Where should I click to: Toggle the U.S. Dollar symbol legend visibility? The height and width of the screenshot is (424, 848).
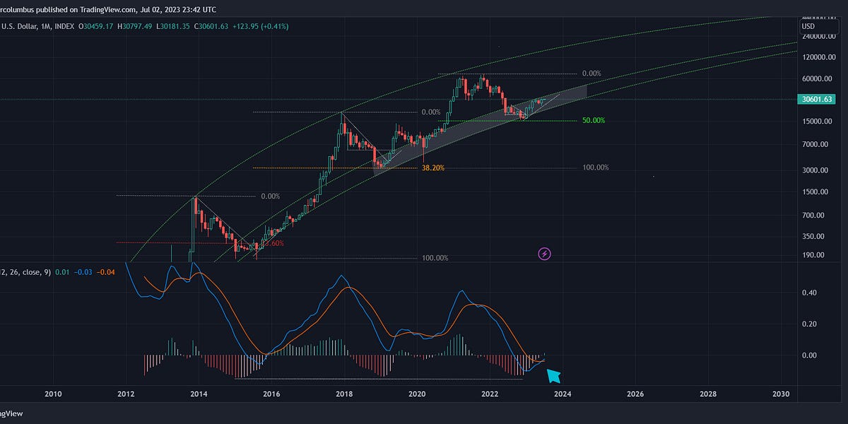click(x=21, y=25)
